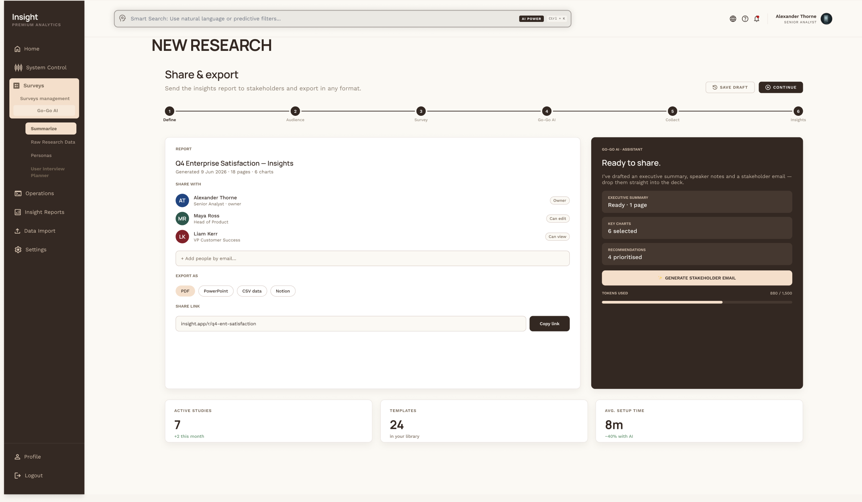Click the history icon on Save Draft

pos(715,87)
